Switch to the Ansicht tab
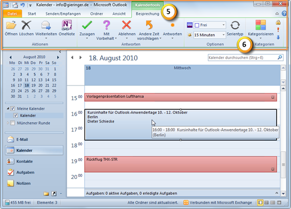Viewport: 291px width, 209px height. tap(119, 14)
